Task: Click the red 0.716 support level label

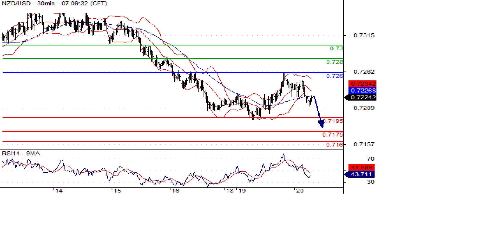Action: [334, 145]
